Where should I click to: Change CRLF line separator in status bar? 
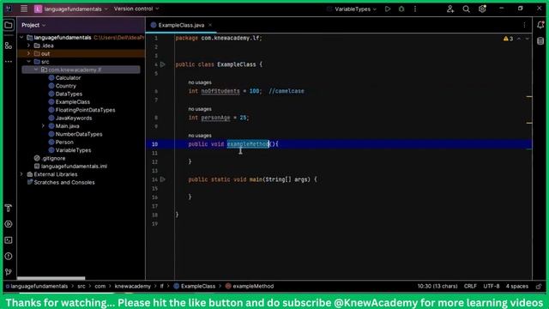[470, 286]
